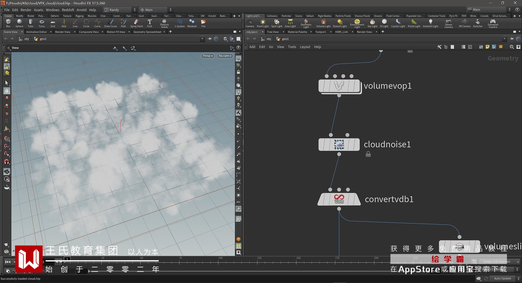This screenshot has width=522, height=283.
Task: Select the convertvdb1 node
Action: (x=339, y=199)
